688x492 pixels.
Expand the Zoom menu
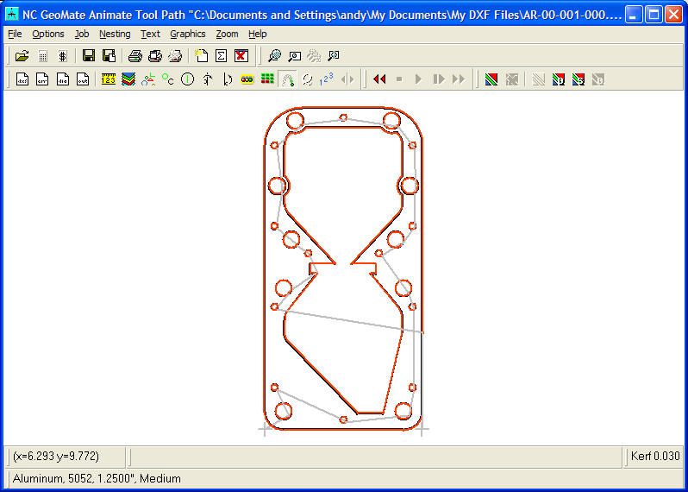coord(227,34)
